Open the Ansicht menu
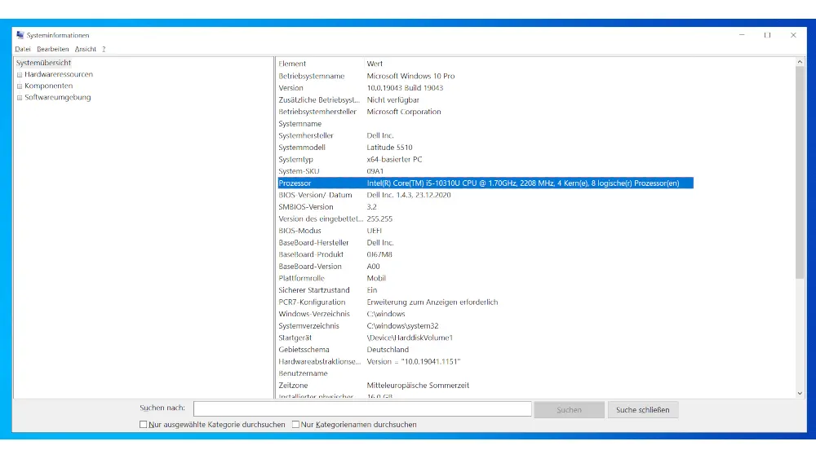The height and width of the screenshot is (459, 816). coord(86,49)
